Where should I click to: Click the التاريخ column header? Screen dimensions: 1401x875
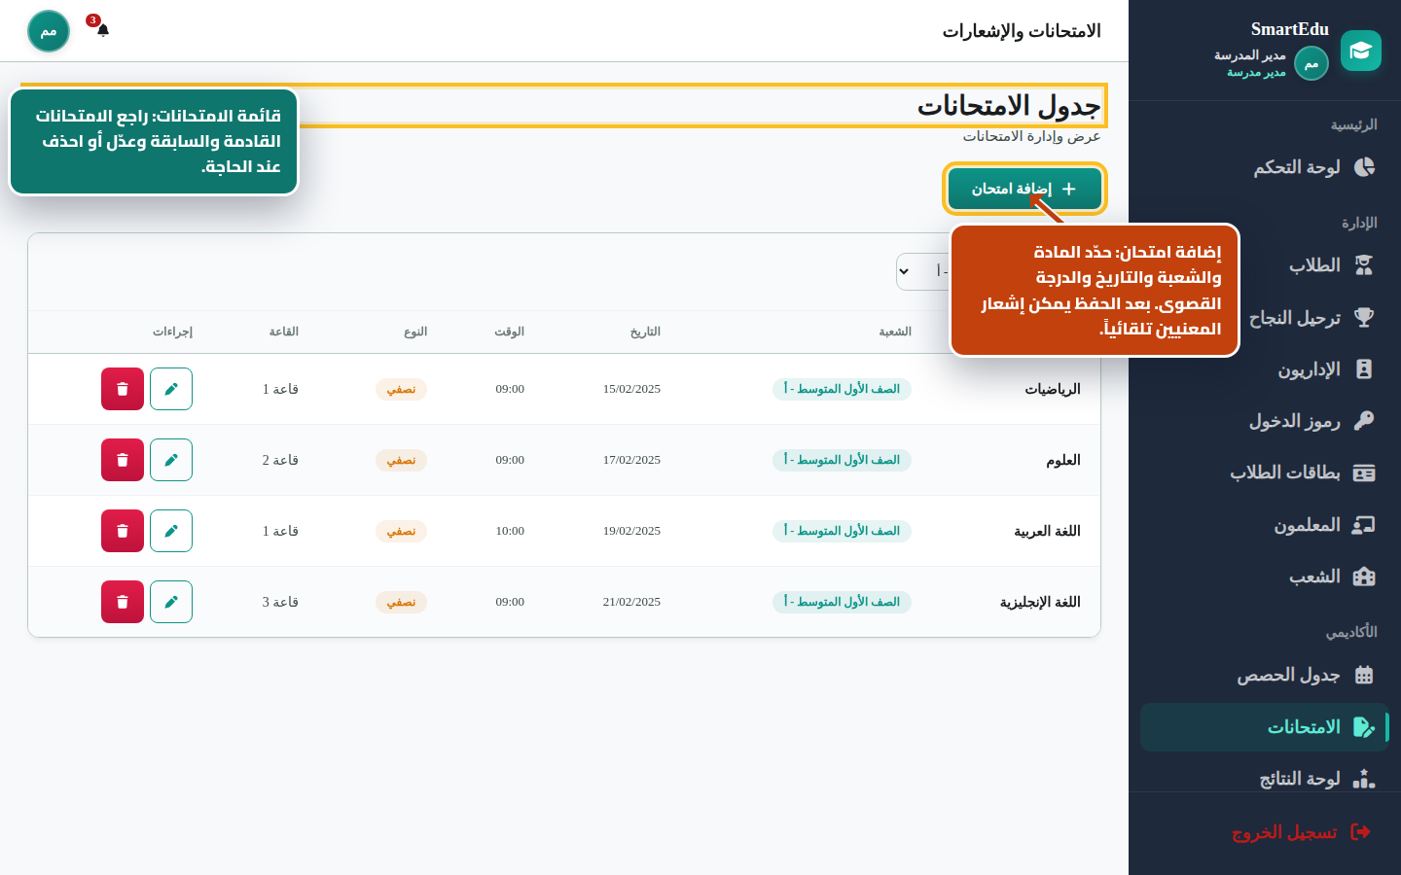(645, 332)
